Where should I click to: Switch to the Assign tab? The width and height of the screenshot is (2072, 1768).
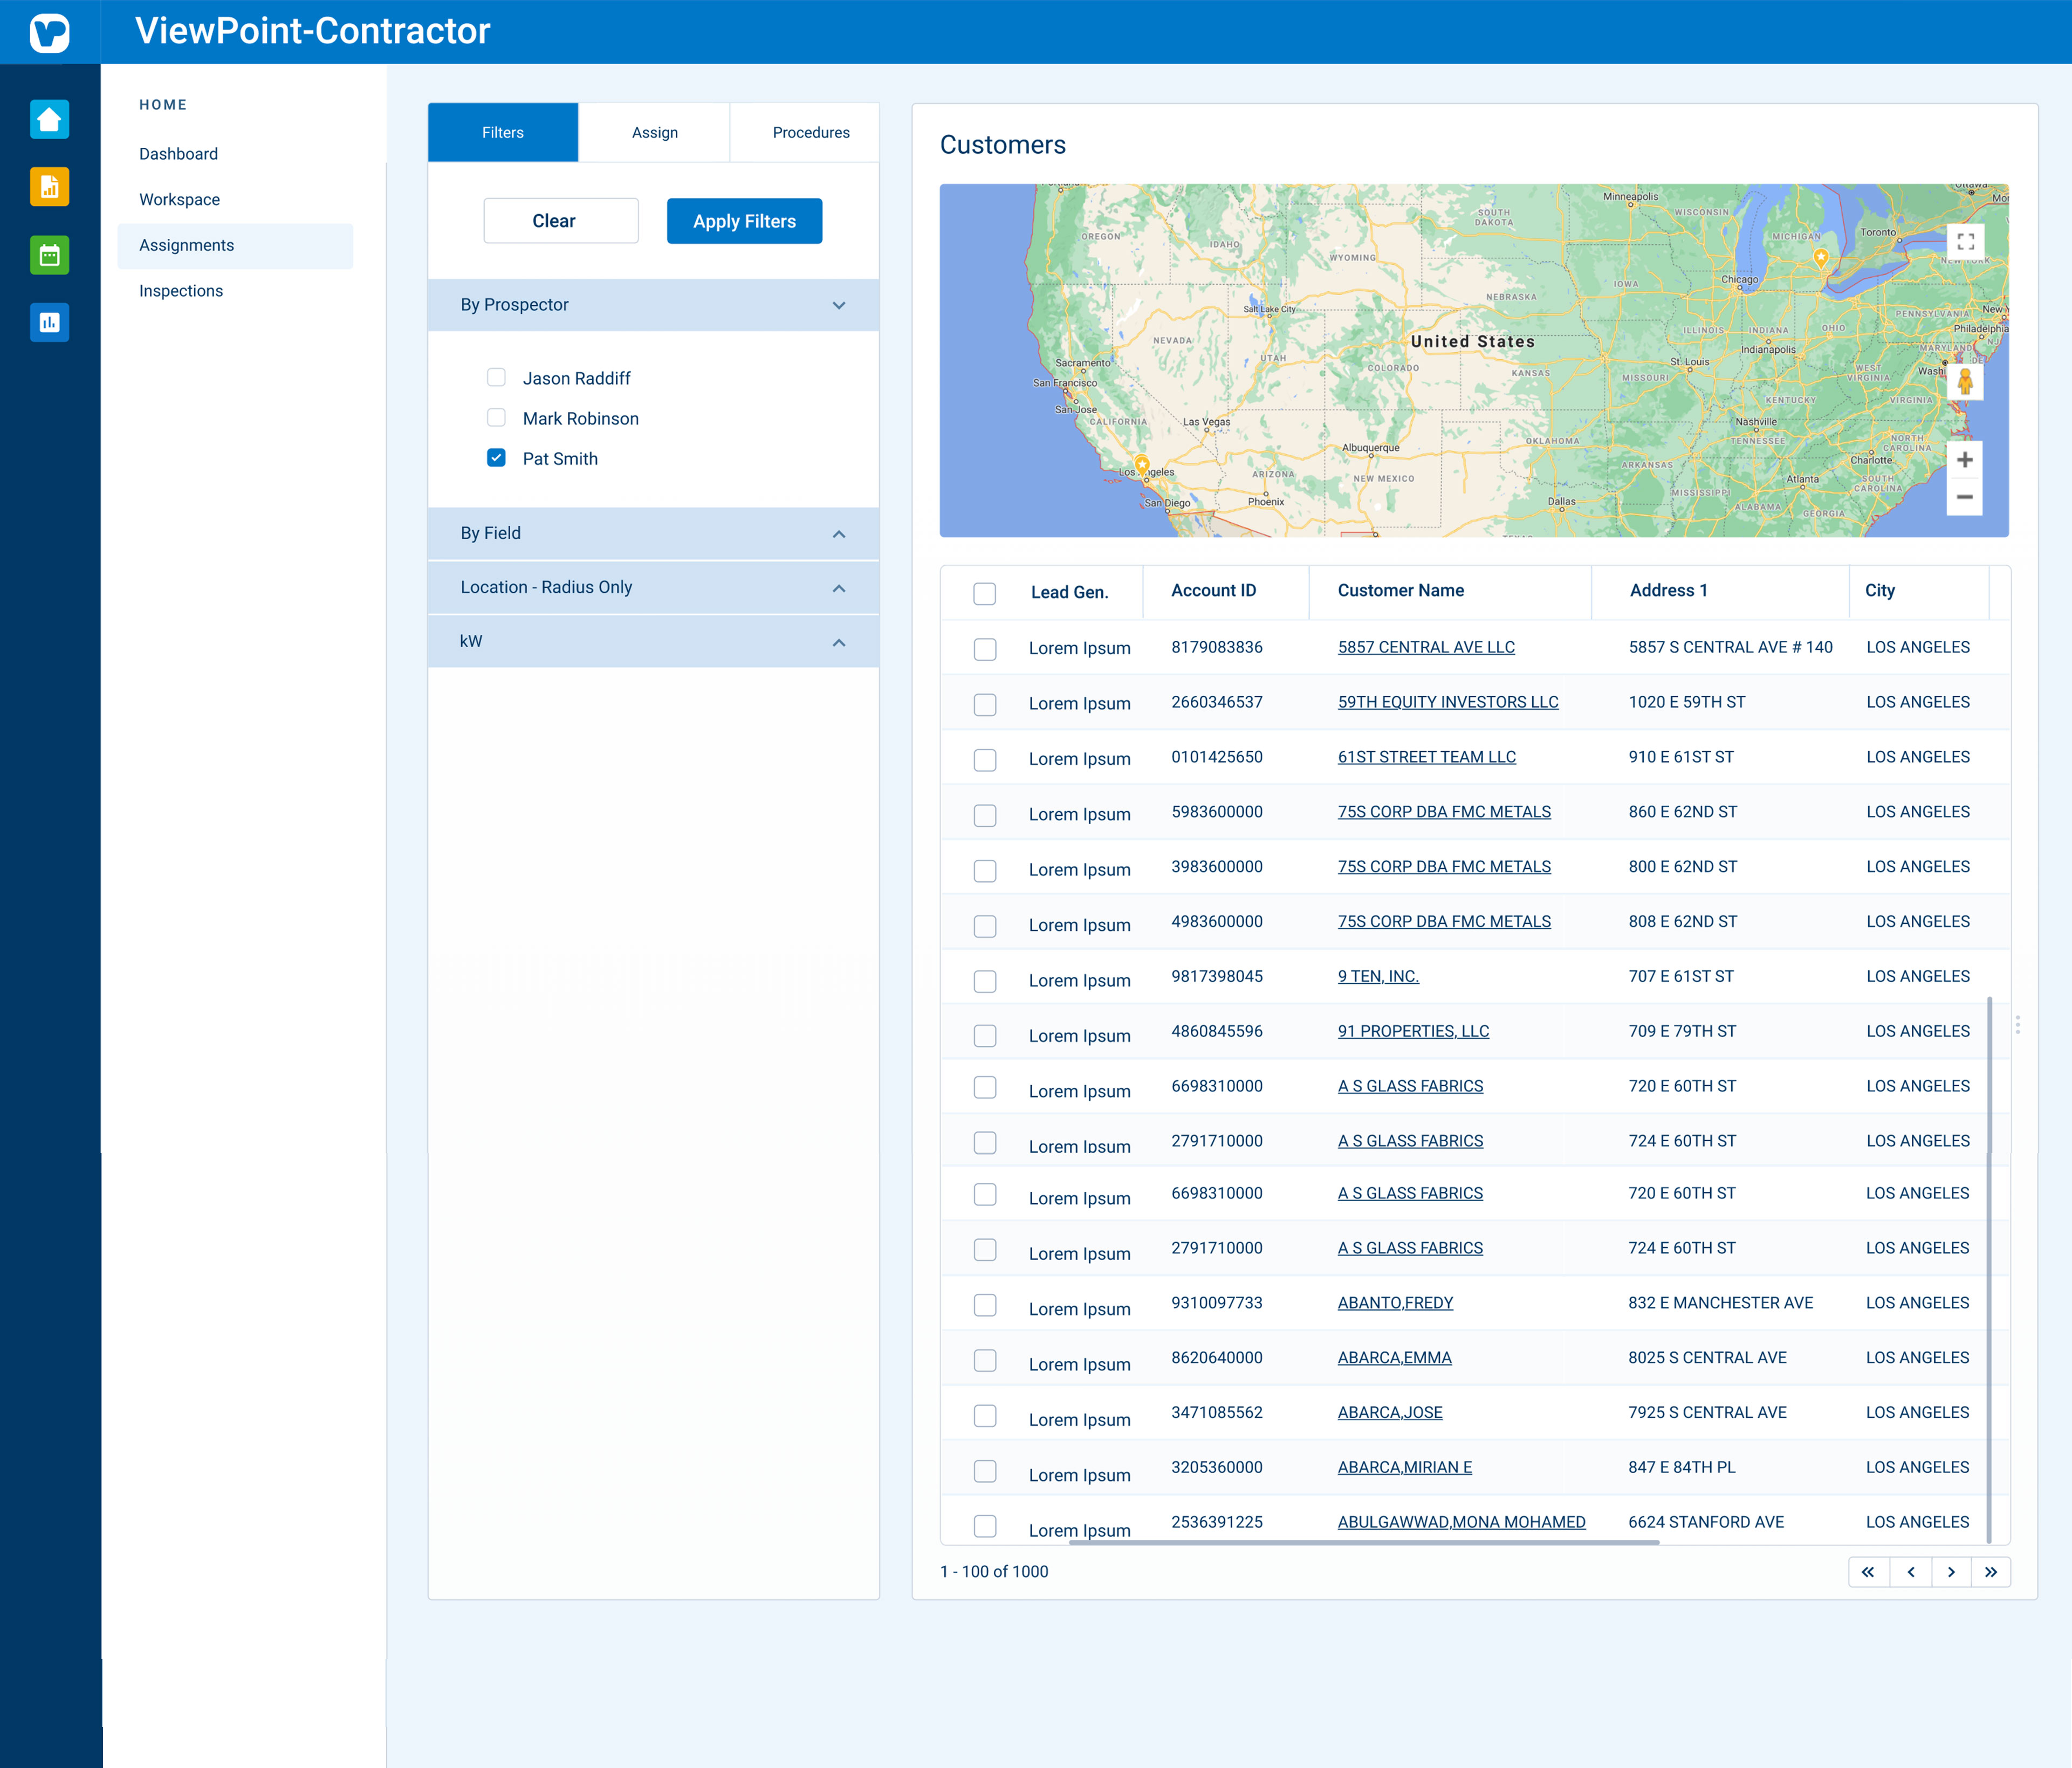(654, 132)
